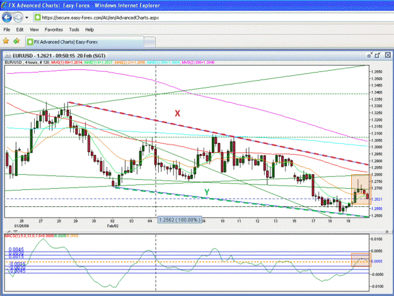Open the Help menu
This screenshot has width=394, height=296.
(90, 30)
